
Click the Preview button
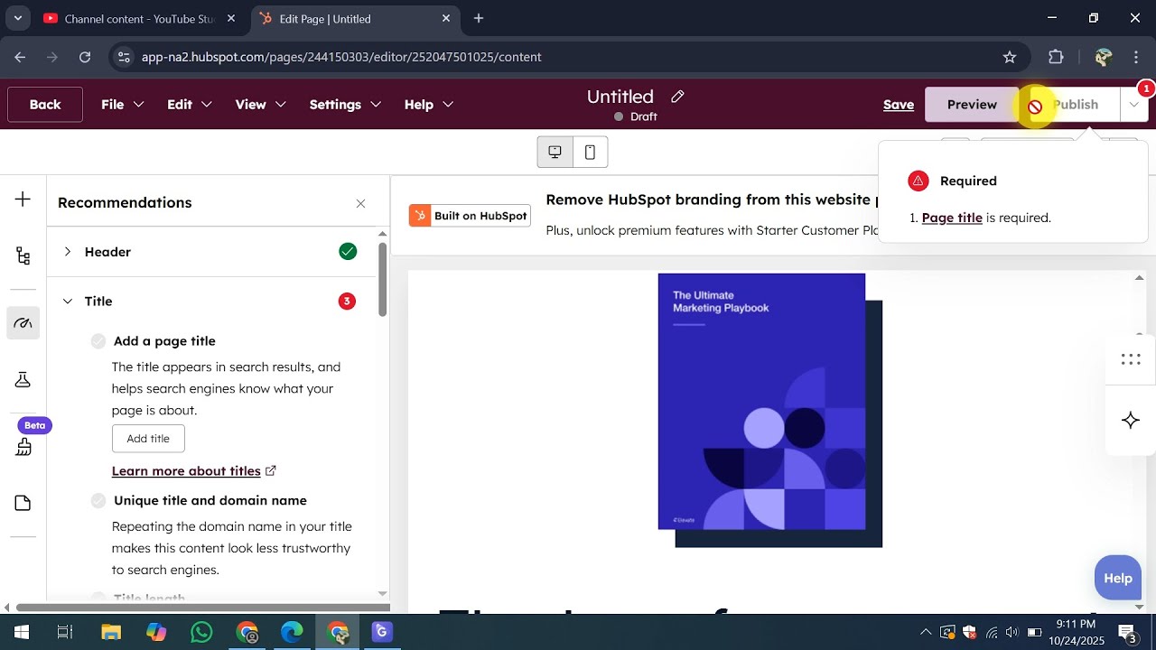click(x=972, y=105)
